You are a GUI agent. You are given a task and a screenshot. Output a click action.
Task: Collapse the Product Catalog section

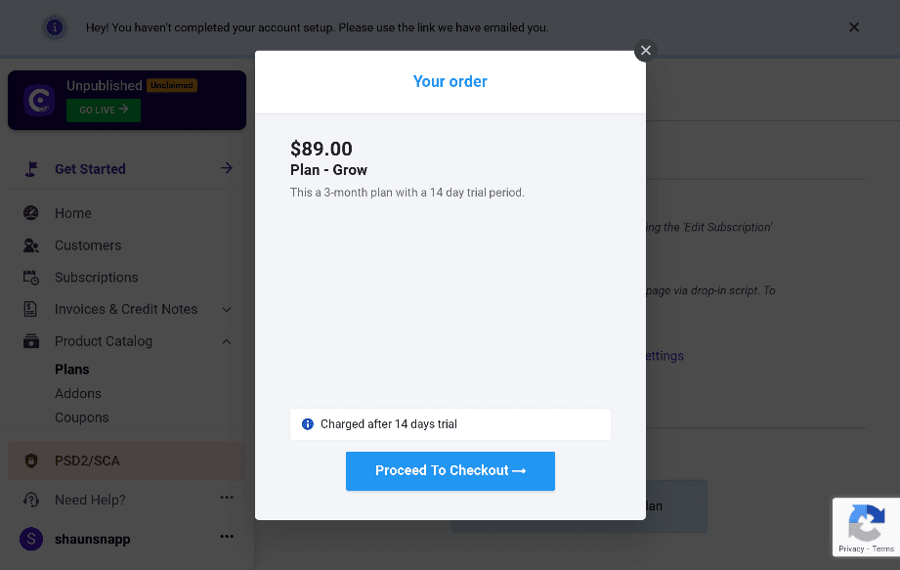pyautogui.click(x=227, y=341)
